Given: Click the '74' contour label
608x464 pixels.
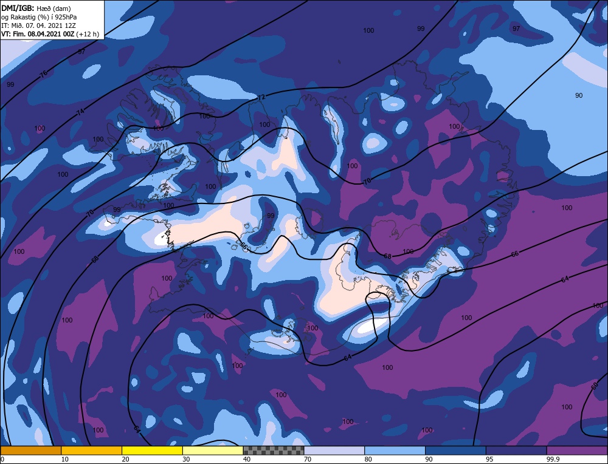Looking at the screenshot, I should click(x=80, y=112).
